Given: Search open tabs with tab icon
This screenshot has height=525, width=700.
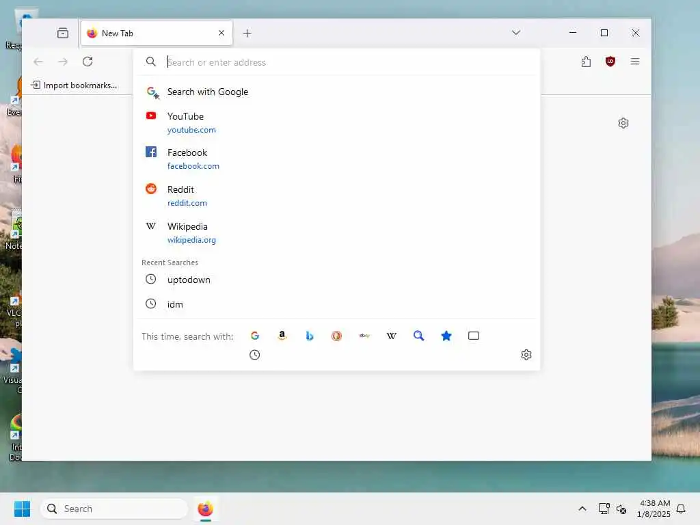Looking at the screenshot, I should [x=474, y=336].
